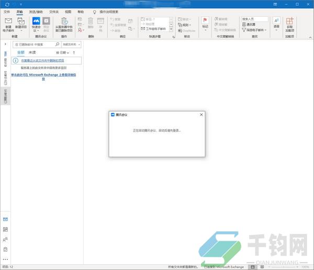This screenshot has width=314, height=270.
Task: Switch to the Calendar view icon
Action: [x=5, y=229]
